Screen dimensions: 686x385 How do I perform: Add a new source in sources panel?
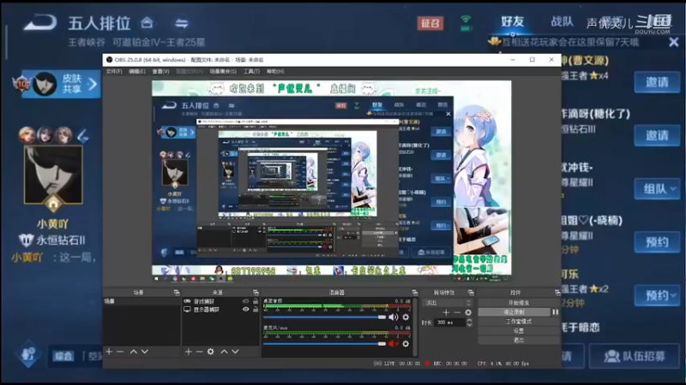tap(188, 352)
